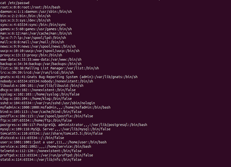Select the nobody:x:65534 entry
Image resolution: width=231 pixels, height=167 pixels.
(x=46, y=81)
